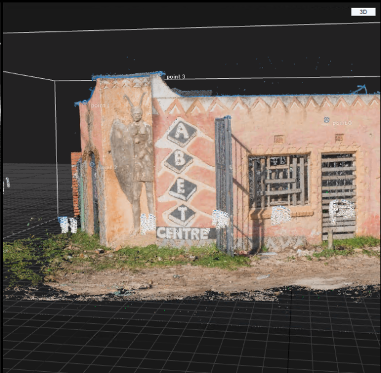Select the camera marker below the window
Image resolution: width=381 pixels, height=373 pixels.
(x=281, y=215)
